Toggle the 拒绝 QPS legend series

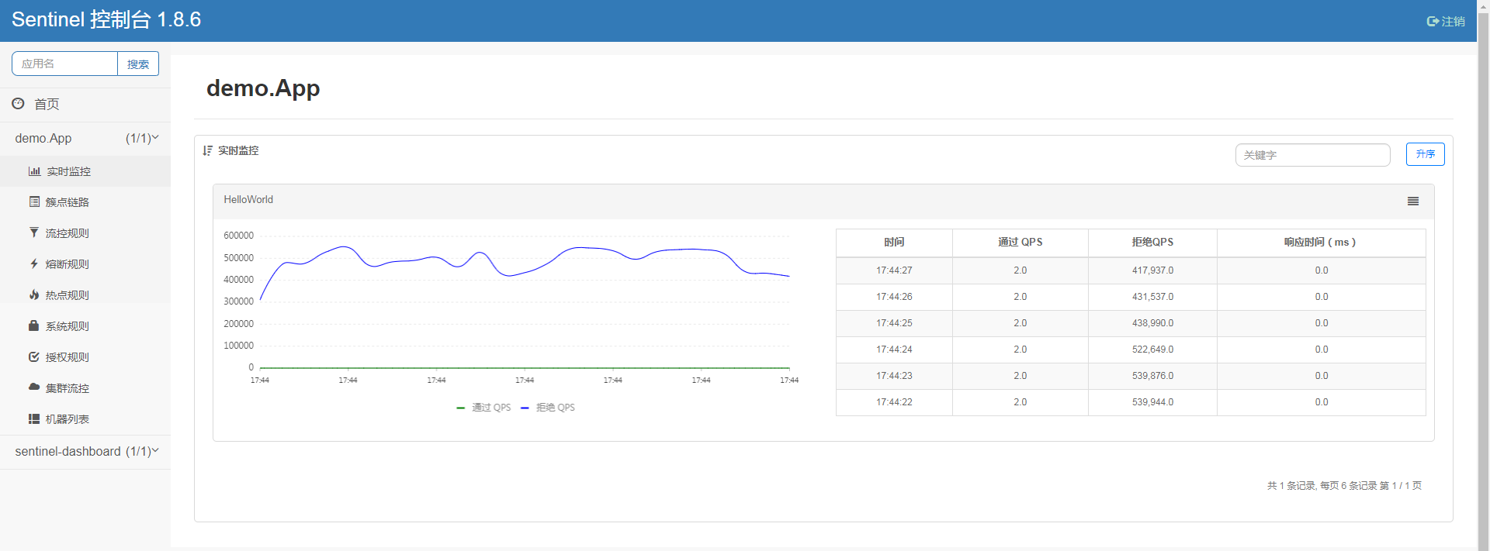(549, 408)
